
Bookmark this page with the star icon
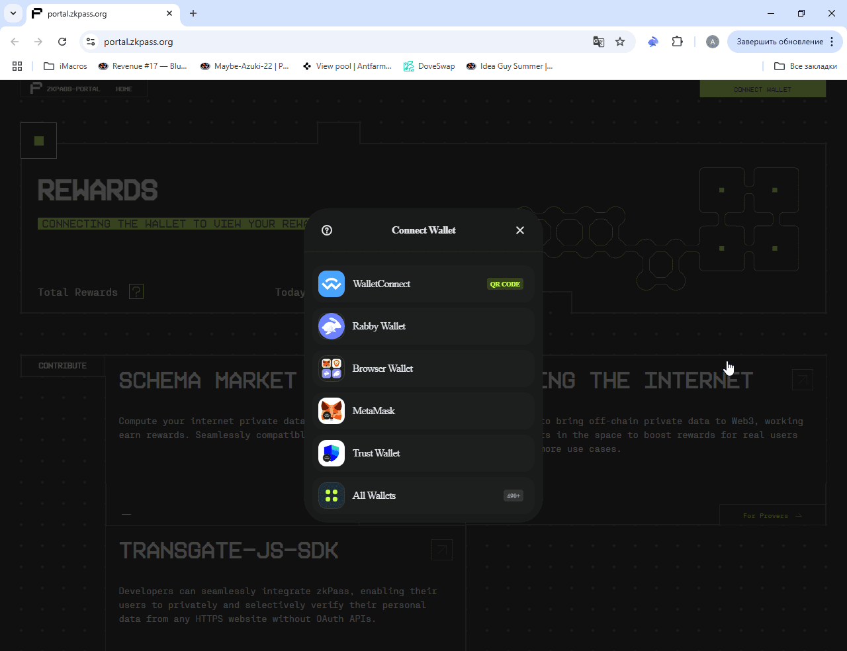(620, 42)
